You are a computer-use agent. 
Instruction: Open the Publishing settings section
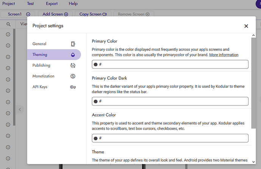click(54, 65)
